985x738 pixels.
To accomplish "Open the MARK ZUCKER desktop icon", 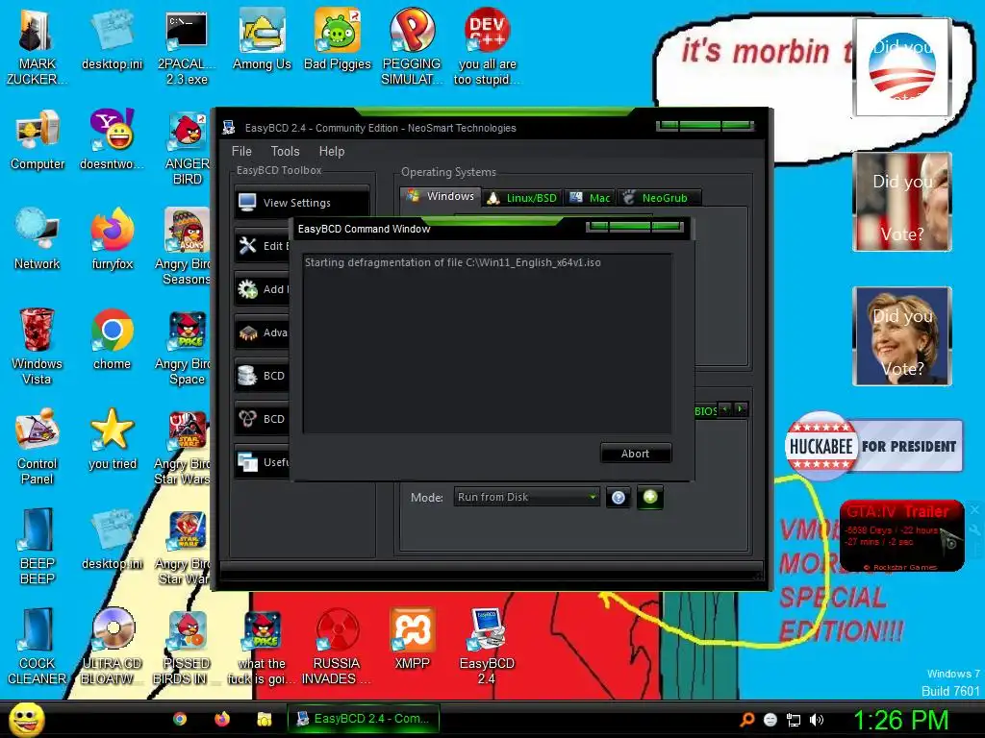I will [36, 46].
